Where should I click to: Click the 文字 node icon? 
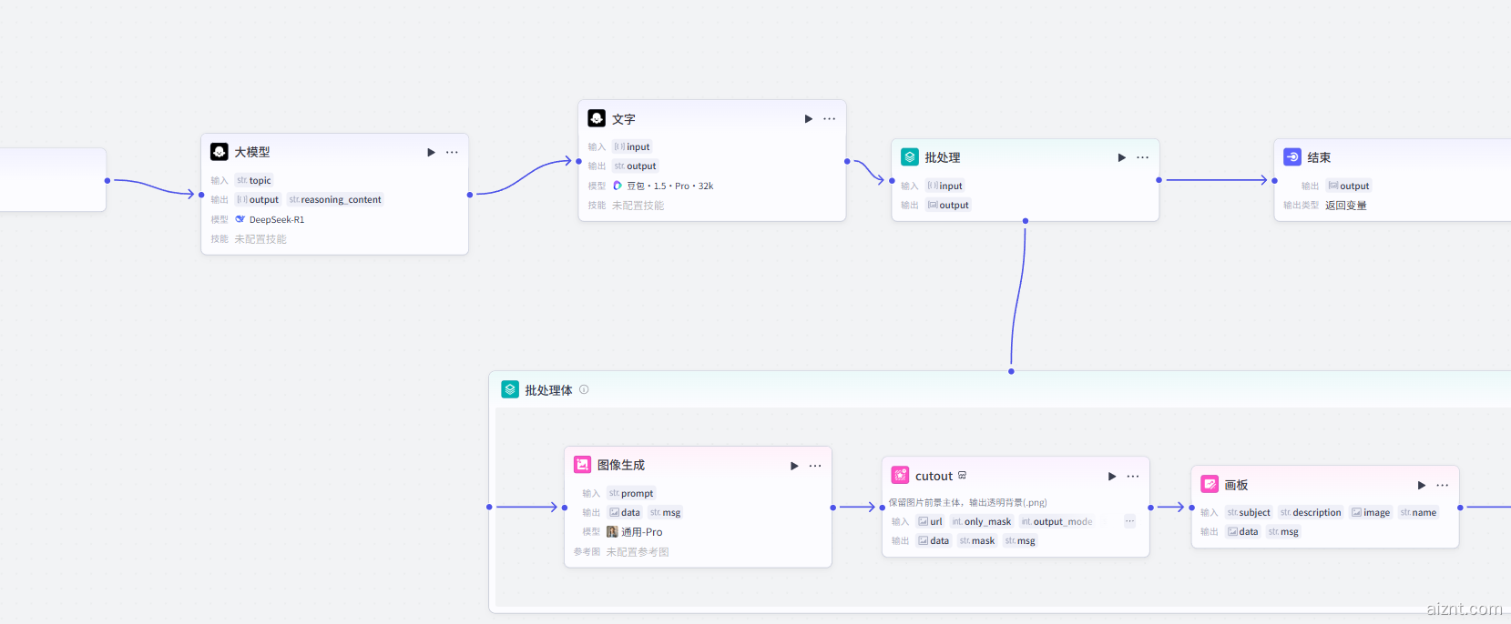(x=597, y=118)
